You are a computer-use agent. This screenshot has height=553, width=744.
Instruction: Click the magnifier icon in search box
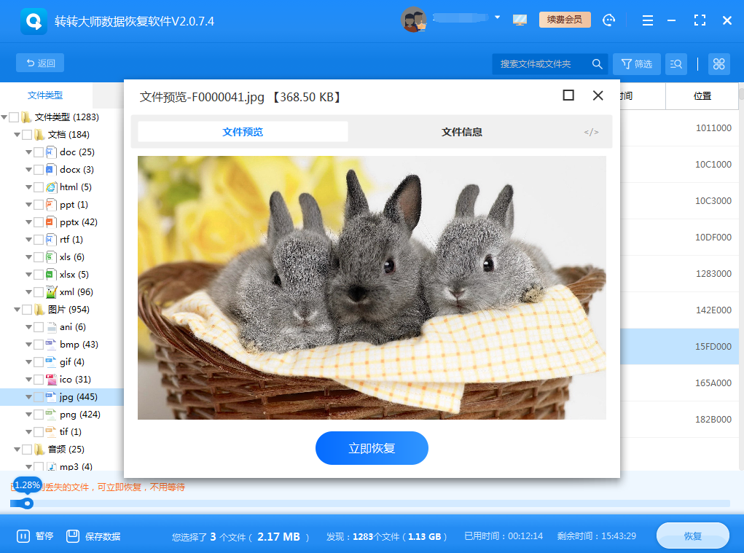tap(597, 64)
